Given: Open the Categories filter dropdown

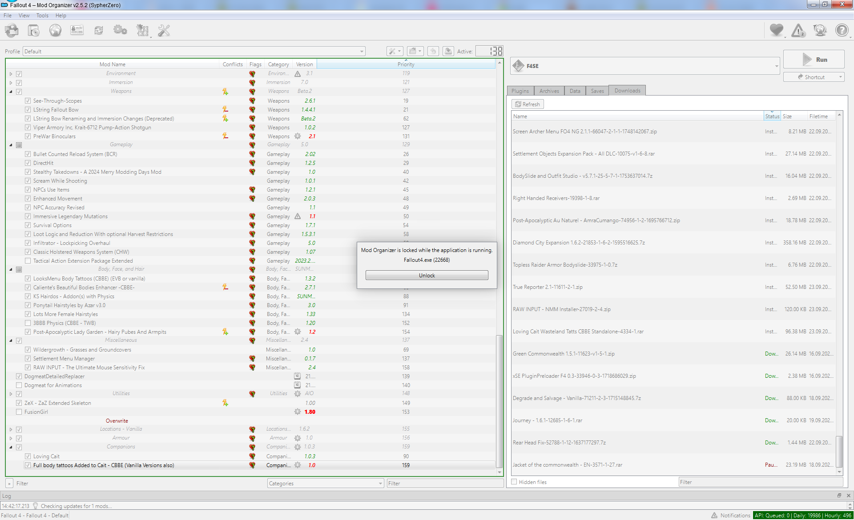Looking at the screenshot, I should click(x=326, y=484).
